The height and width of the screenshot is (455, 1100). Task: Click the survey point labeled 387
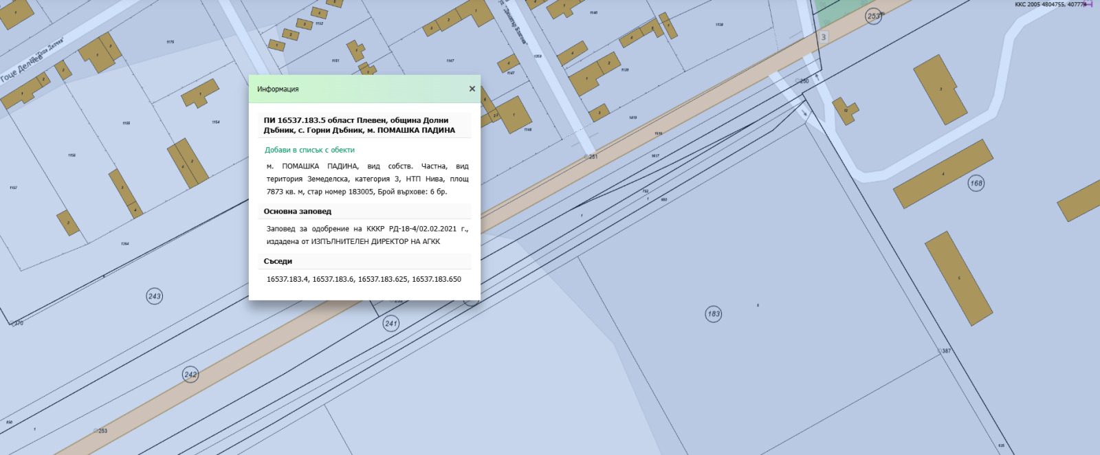[x=944, y=351]
